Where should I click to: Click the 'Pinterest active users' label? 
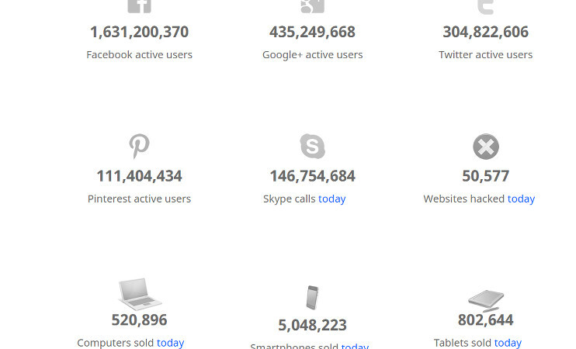tap(139, 199)
